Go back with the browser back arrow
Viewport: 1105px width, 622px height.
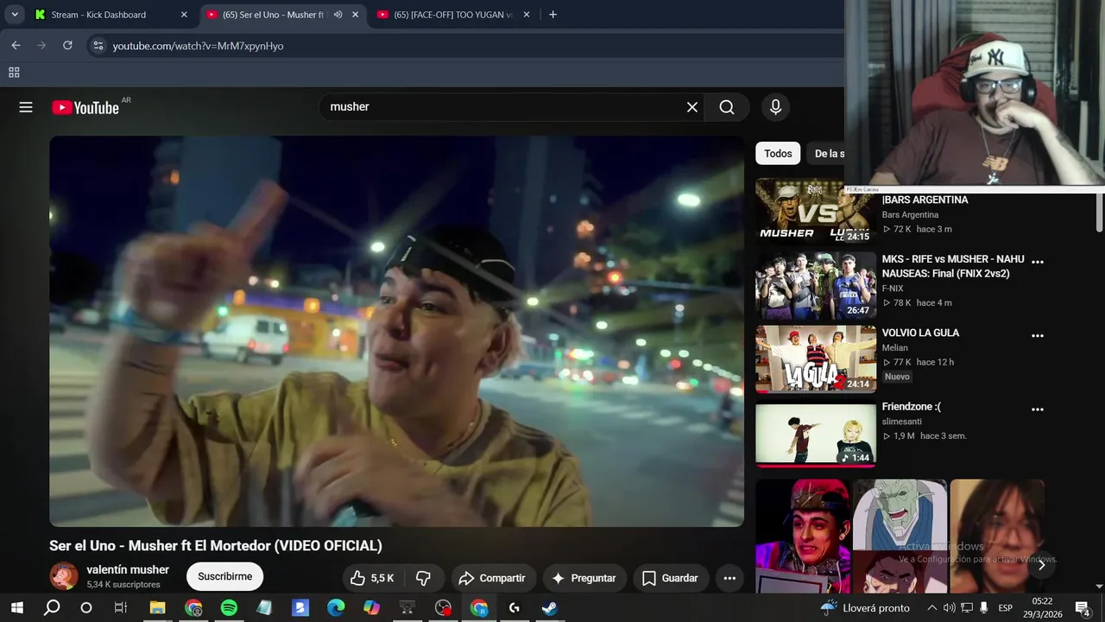pyautogui.click(x=16, y=46)
